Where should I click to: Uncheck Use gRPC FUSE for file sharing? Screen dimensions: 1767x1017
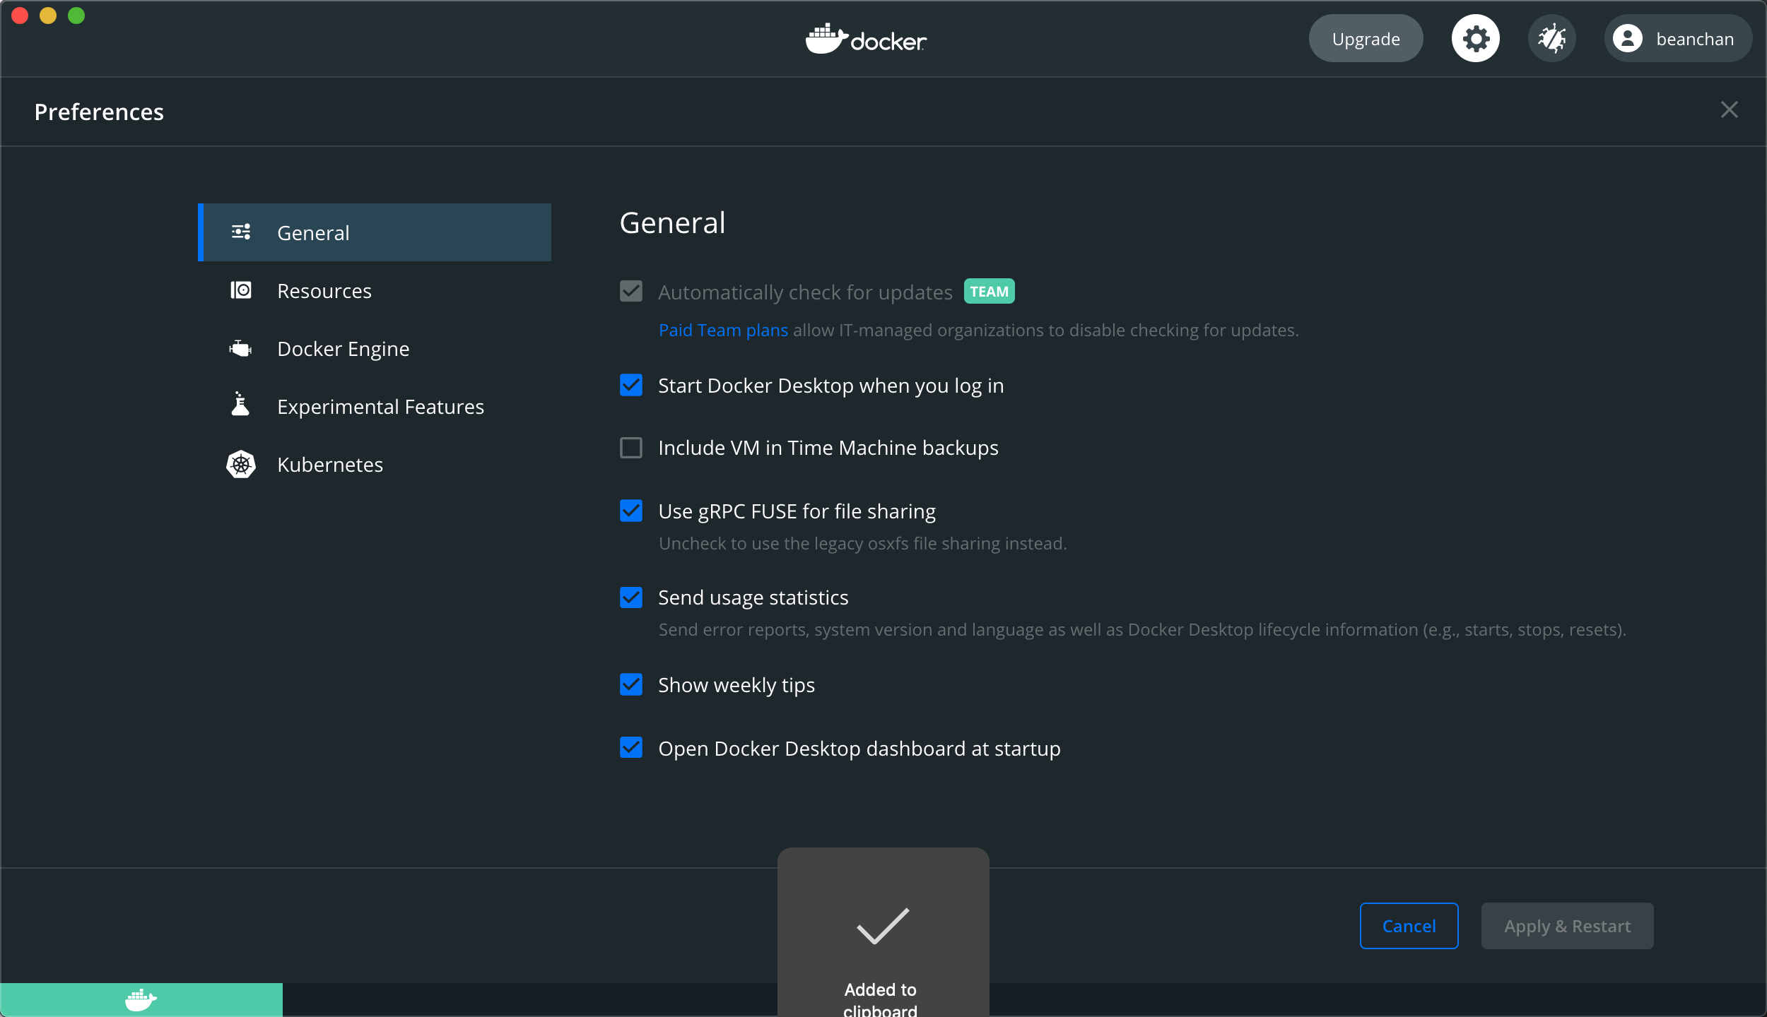630,511
